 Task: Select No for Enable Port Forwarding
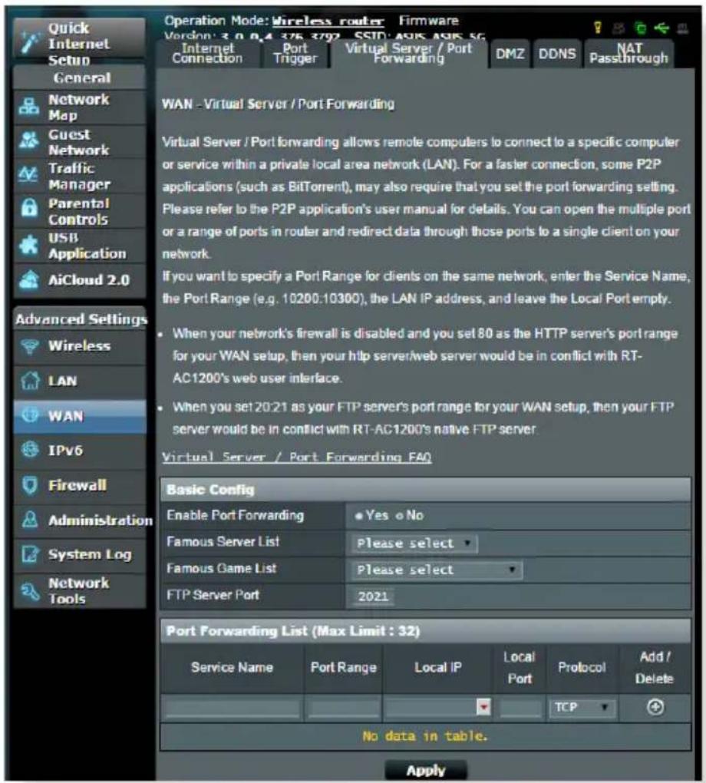[x=400, y=516]
